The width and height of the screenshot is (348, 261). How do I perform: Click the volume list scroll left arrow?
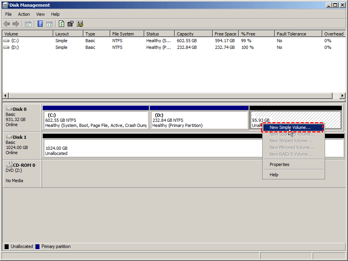tap(6, 96)
